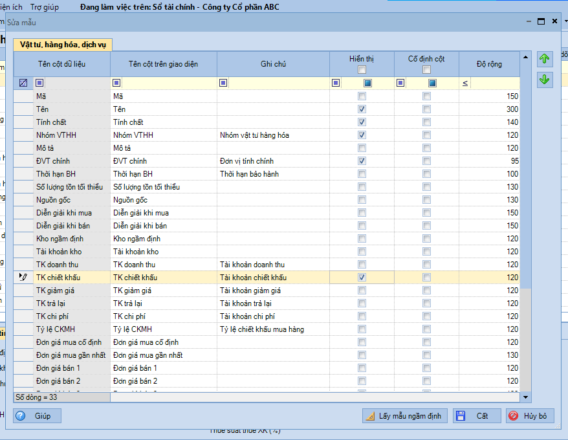
Task: Select the 'Nhóm vật tư hàng hóa' note cell
Action: point(273,135)
